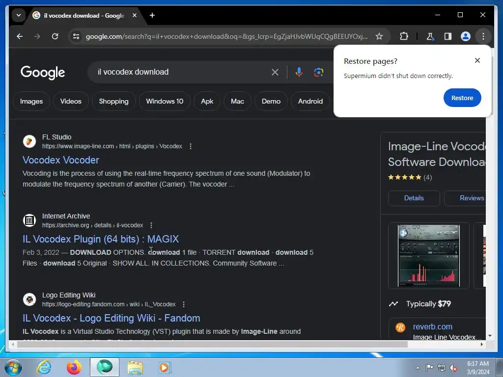Viewport: 503px width, 377px height.
Task: Click the horizontal scrollbar thumb
Action: click(212, 344)
